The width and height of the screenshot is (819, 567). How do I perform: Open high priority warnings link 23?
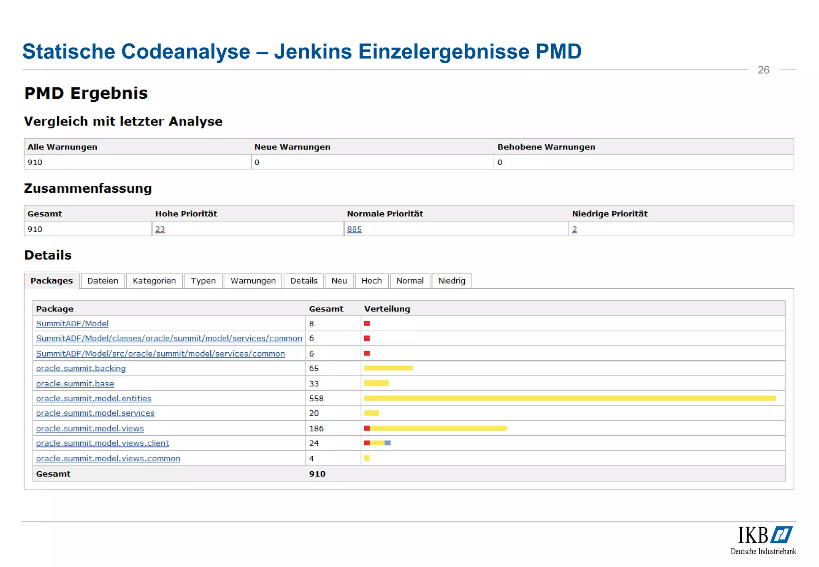pos(160,229)
